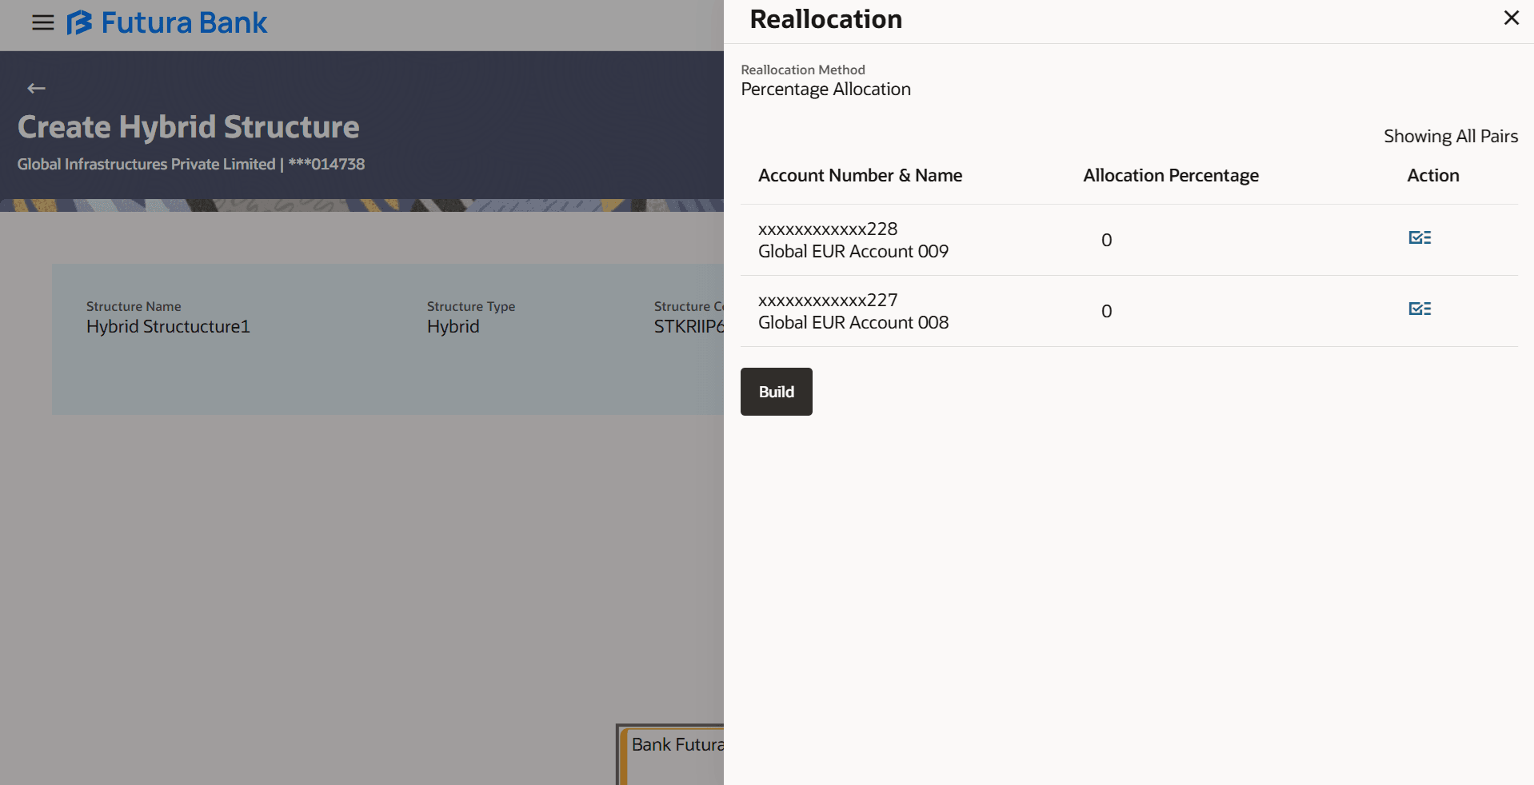Open the hamburger navigation menu
Screen dimensions: 1534x785
pyautogui.click(x=43, y=22)
